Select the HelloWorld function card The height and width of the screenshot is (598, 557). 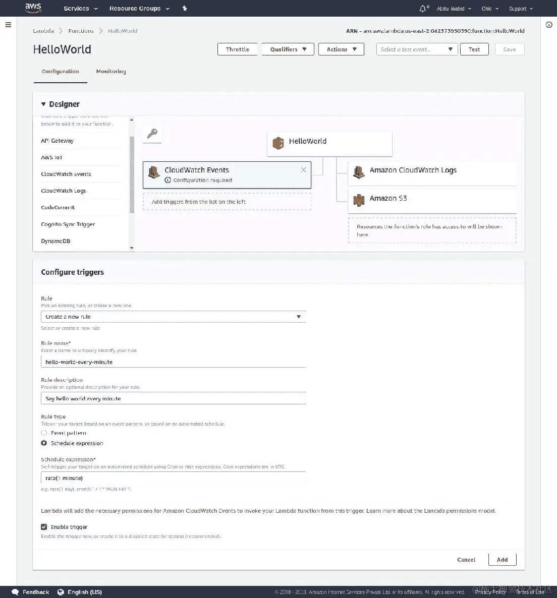[329, 144]
